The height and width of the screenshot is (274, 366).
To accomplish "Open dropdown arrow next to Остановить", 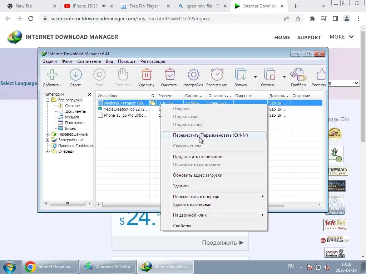I will point(284,77).
